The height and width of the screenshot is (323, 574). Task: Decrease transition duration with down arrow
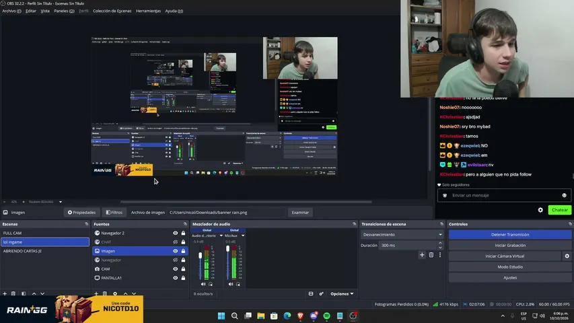(440, 248)
